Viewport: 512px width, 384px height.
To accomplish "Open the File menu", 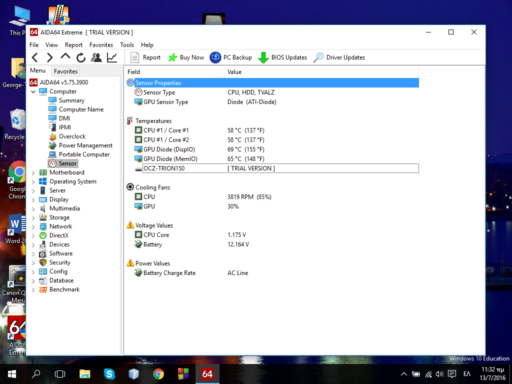I will click(x=34, y=44).
